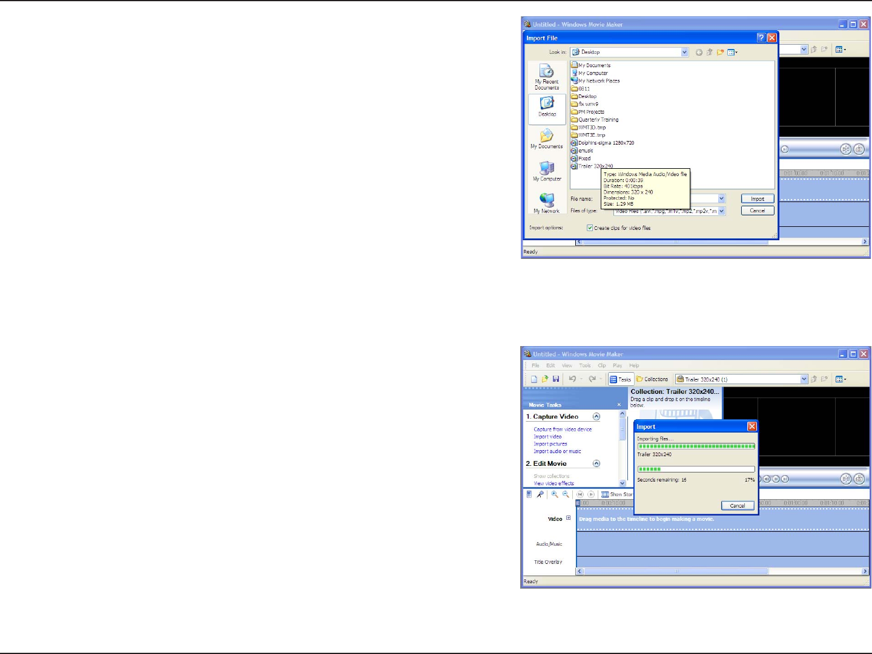872x654 pixels.
Task: Select the Quarterly Training folder
Action: (595, 120)
